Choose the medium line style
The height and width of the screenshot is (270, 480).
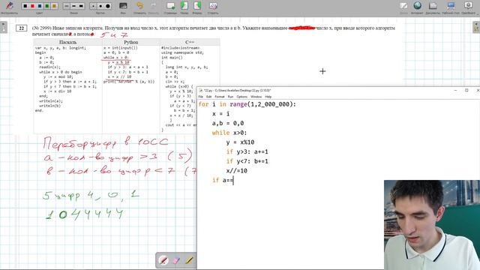tap(73, 6)
